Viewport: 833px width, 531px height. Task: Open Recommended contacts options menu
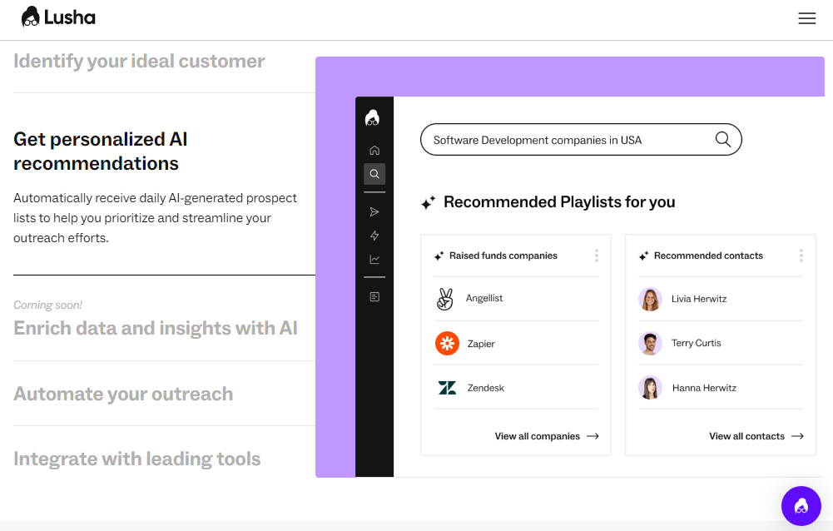click(x=801, y=256)
